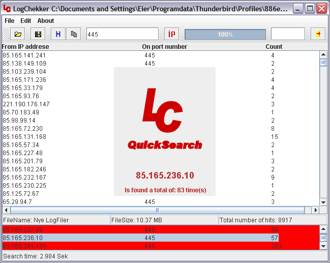
Task: Click the blue H toolbar button
Action: coord(58,34)
